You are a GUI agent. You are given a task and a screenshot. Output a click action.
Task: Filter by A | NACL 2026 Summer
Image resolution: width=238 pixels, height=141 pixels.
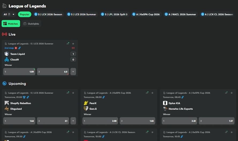(180, 14)
